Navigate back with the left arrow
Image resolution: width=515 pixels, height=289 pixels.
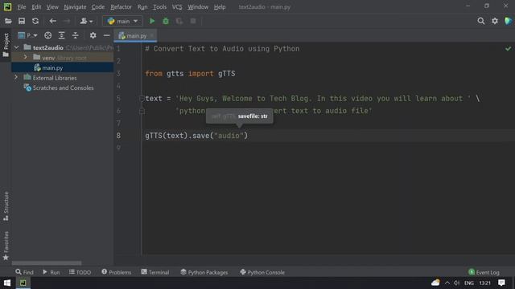(52, 22)
